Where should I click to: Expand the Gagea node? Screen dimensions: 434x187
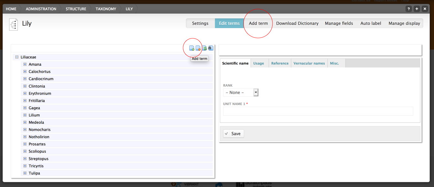tap(25, 108)
